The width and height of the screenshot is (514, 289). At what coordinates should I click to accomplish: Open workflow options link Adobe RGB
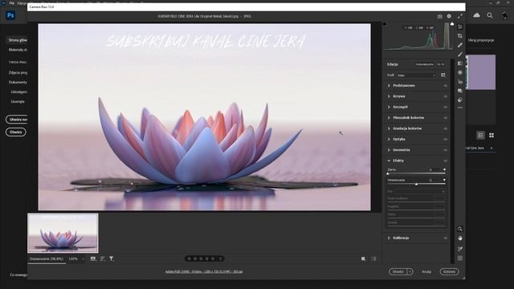204,271
